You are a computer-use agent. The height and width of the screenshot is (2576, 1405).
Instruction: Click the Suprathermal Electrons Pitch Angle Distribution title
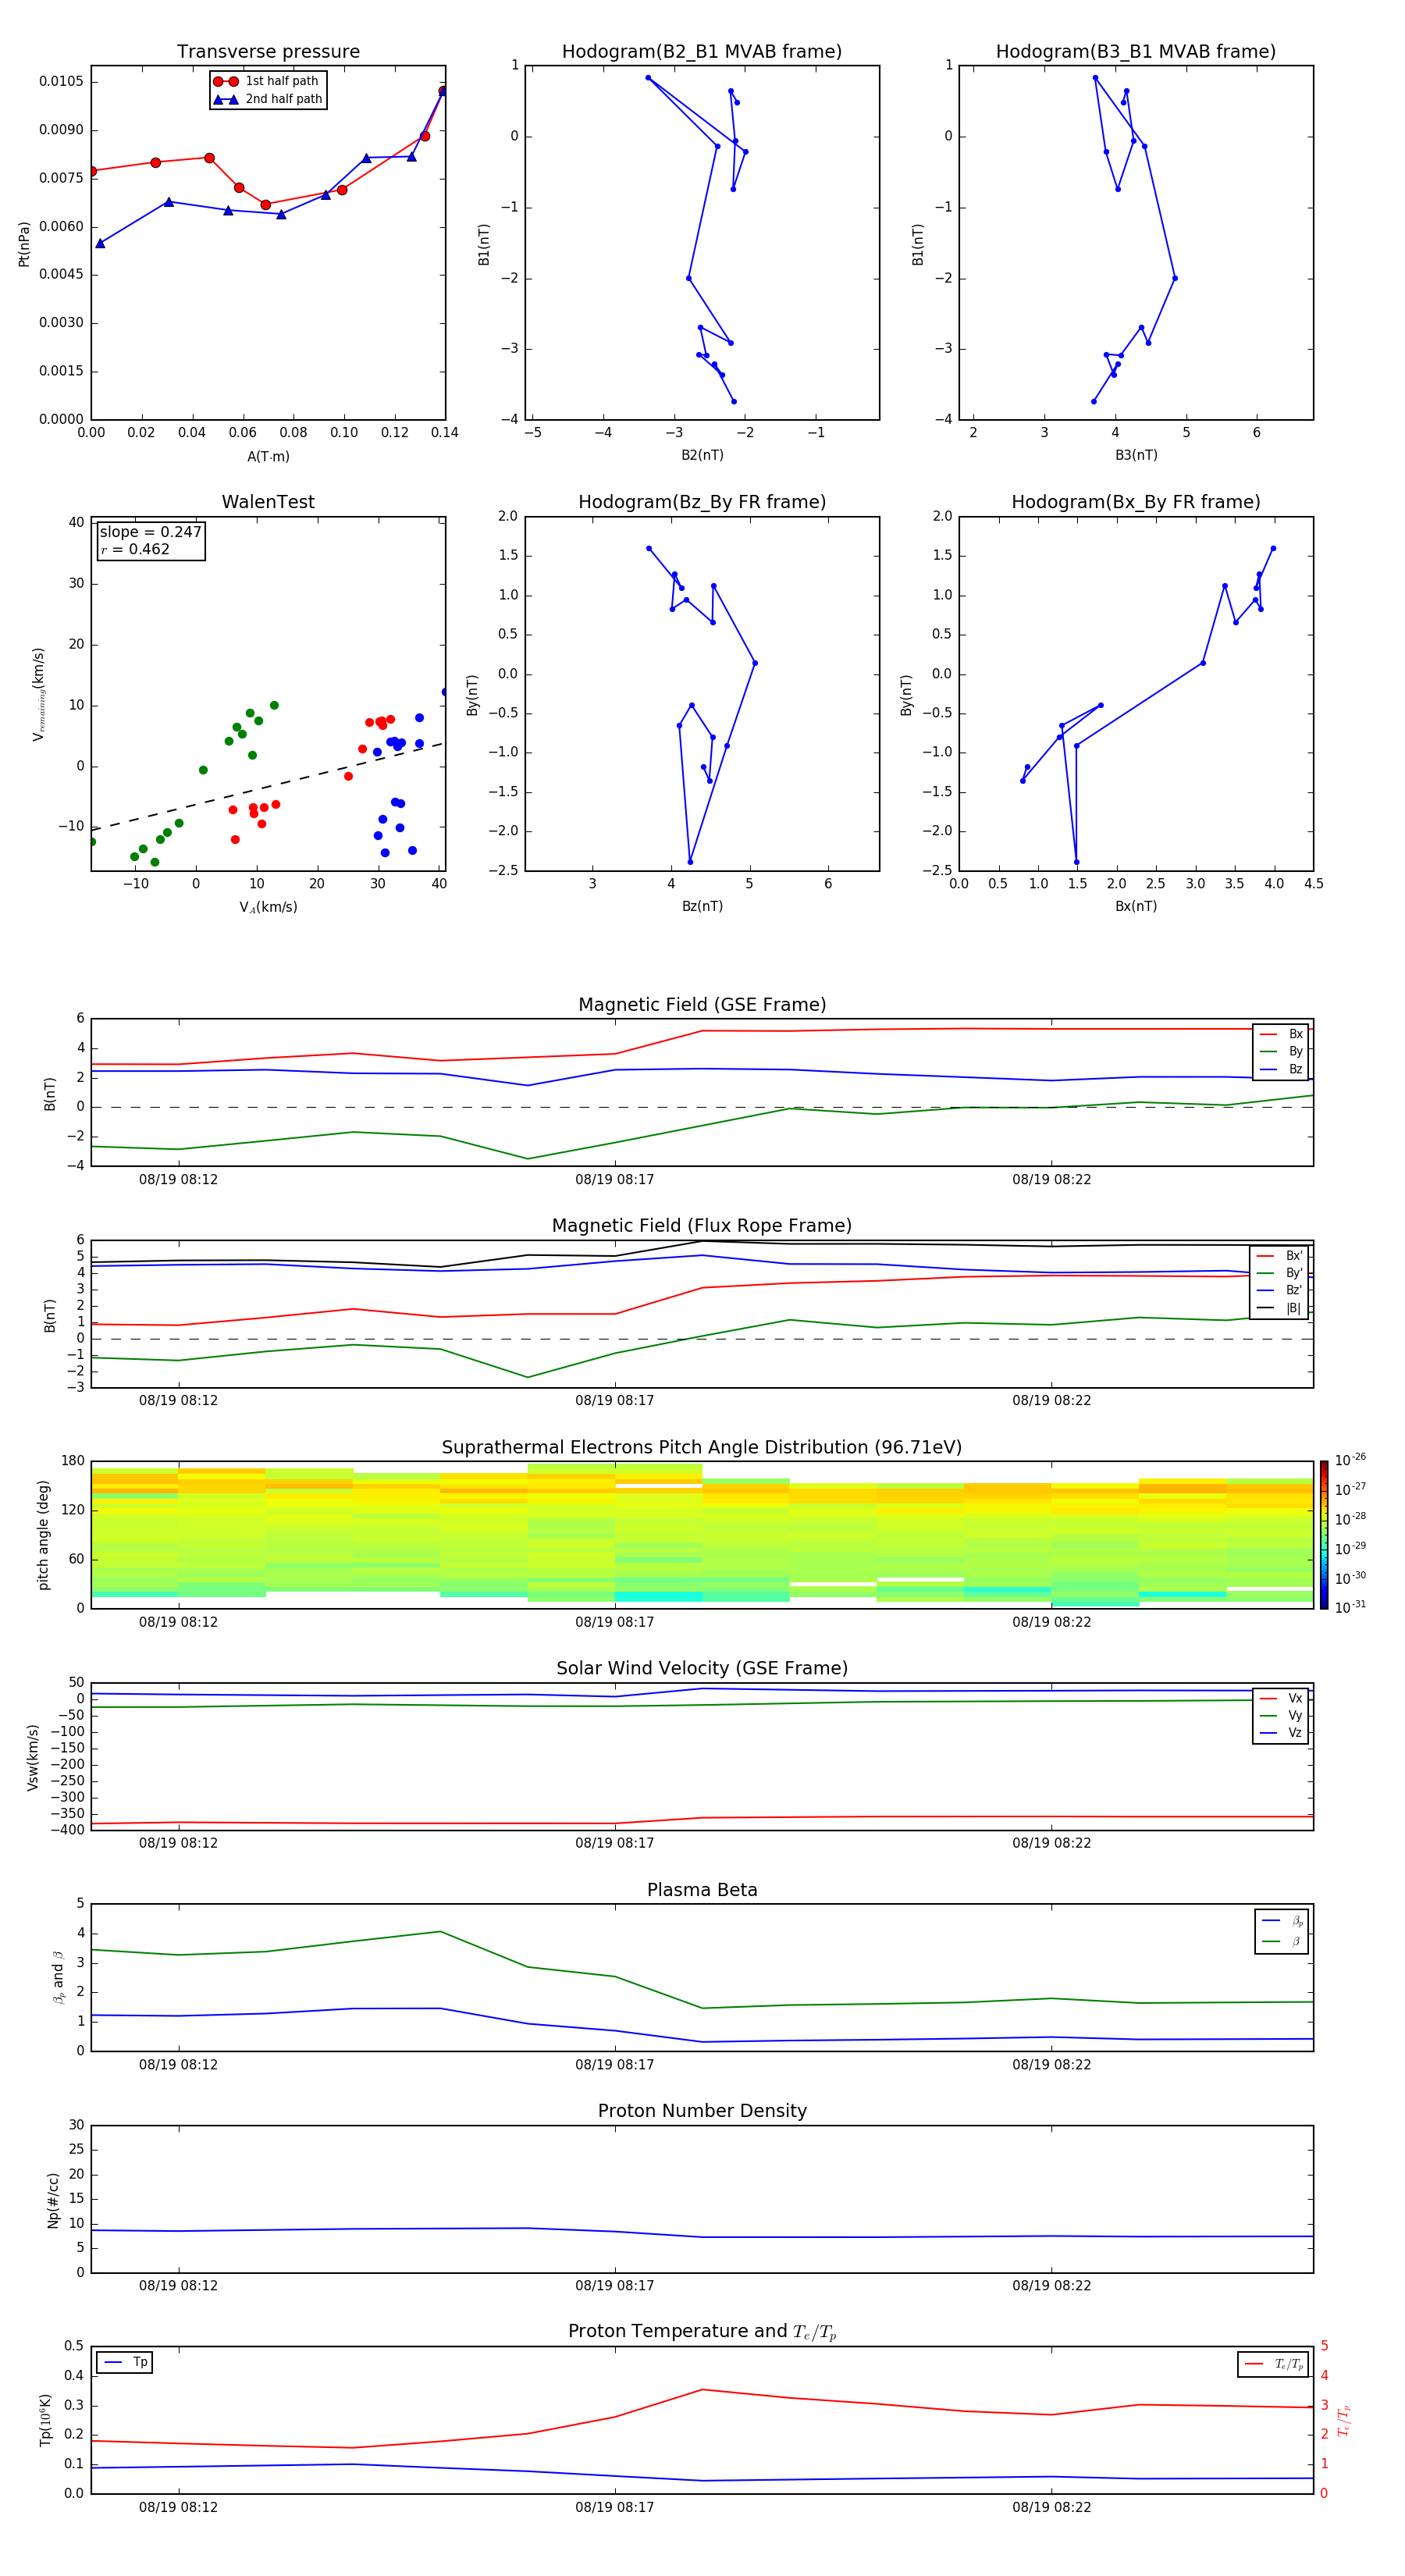point(702,1448)
